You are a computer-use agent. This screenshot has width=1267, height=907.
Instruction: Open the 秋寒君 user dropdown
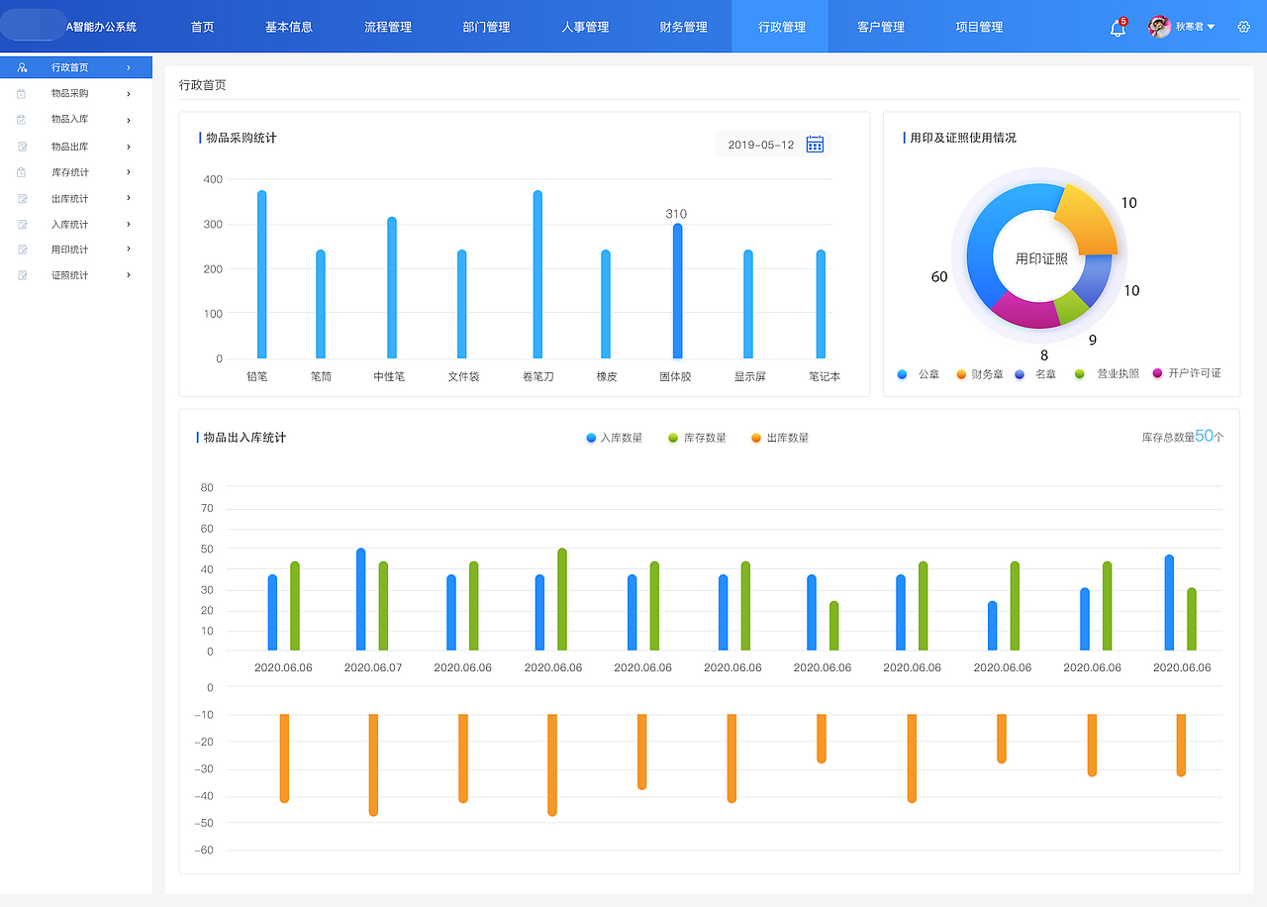point(1196,27)
